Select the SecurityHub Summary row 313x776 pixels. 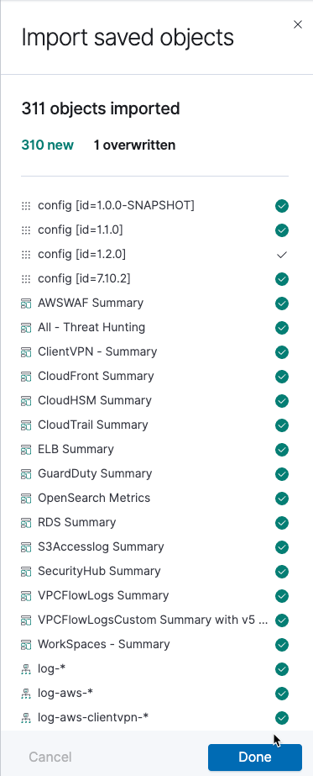click(x=154, y=571)
